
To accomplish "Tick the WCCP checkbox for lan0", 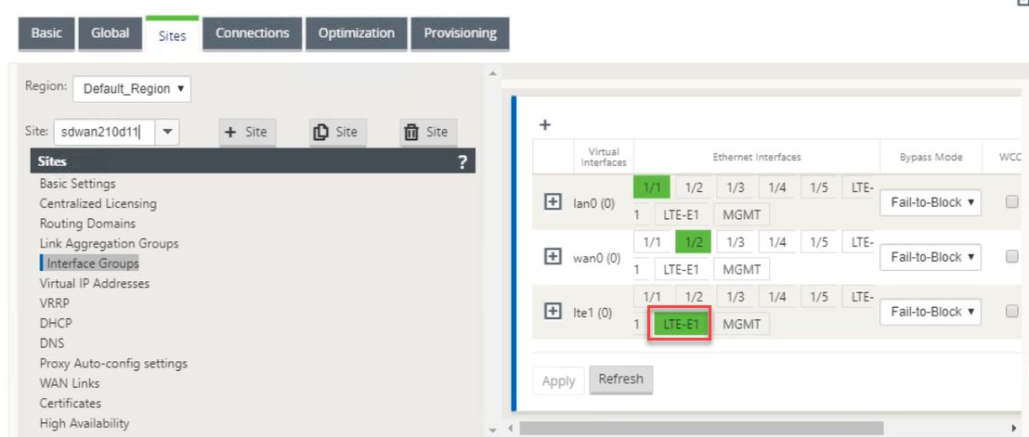I will point(1012,202).
